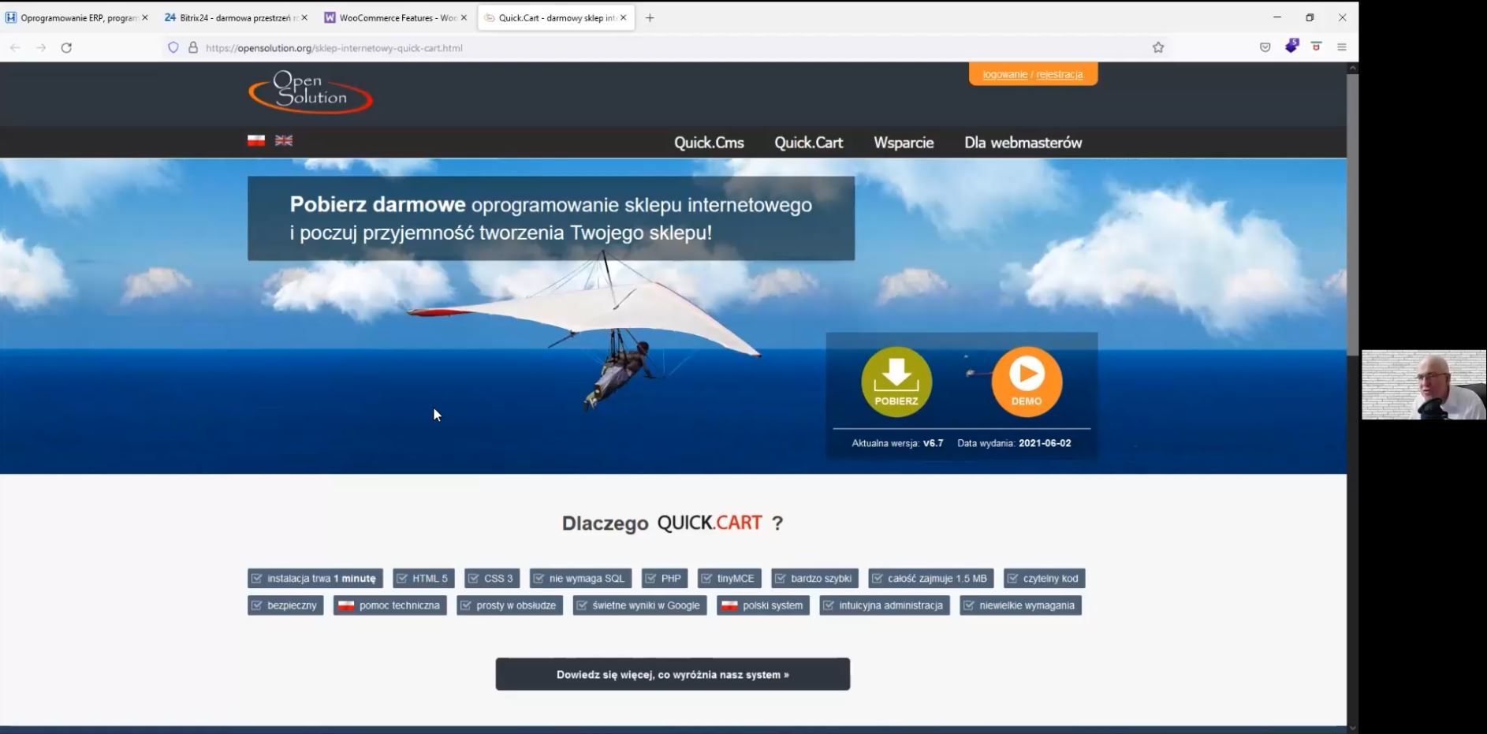Click the padlock site info icon
Viewport: 1487px width, 734px height.
(193, 47)
